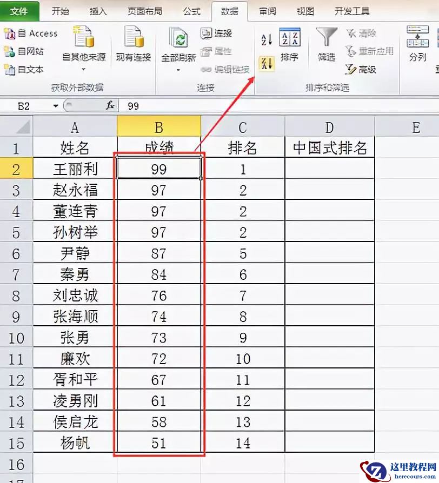Click the 分列 text to columns icon
439x483 pixels.
417,36
